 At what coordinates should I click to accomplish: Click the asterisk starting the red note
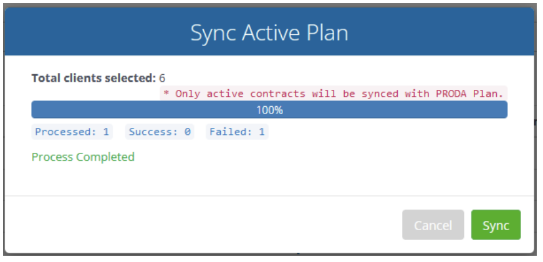tap(166, 93)
